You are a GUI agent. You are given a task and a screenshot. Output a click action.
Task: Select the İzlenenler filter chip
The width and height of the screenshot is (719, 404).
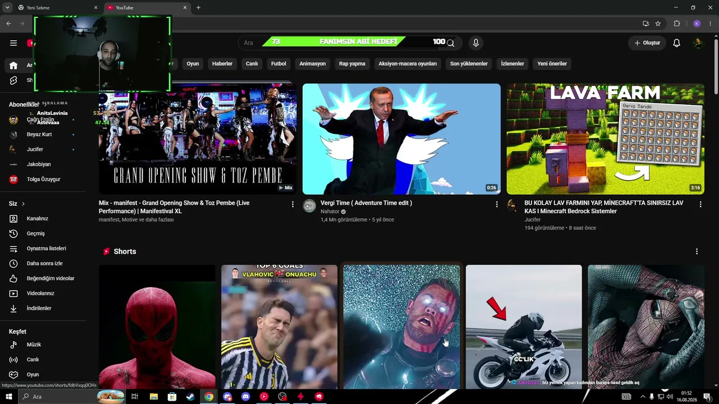click(x=512, y=64)
